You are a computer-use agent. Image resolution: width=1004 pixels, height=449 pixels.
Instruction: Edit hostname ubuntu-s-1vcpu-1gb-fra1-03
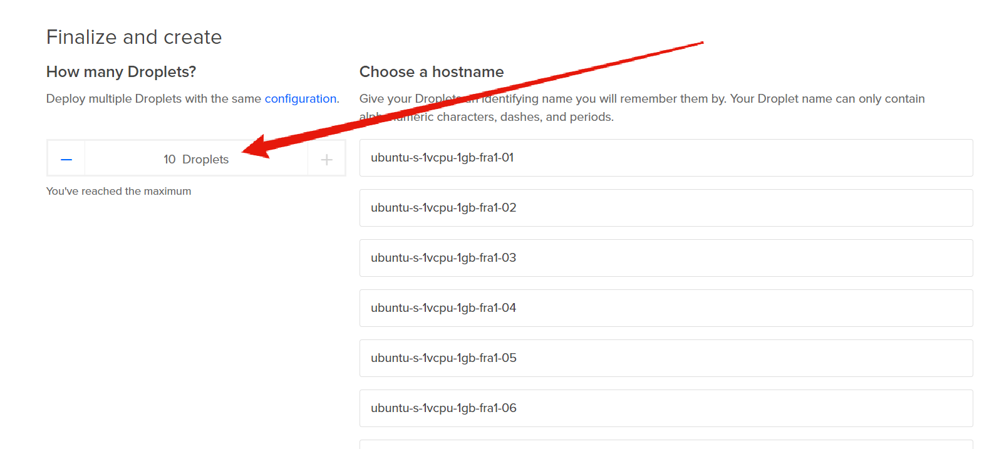666,258
